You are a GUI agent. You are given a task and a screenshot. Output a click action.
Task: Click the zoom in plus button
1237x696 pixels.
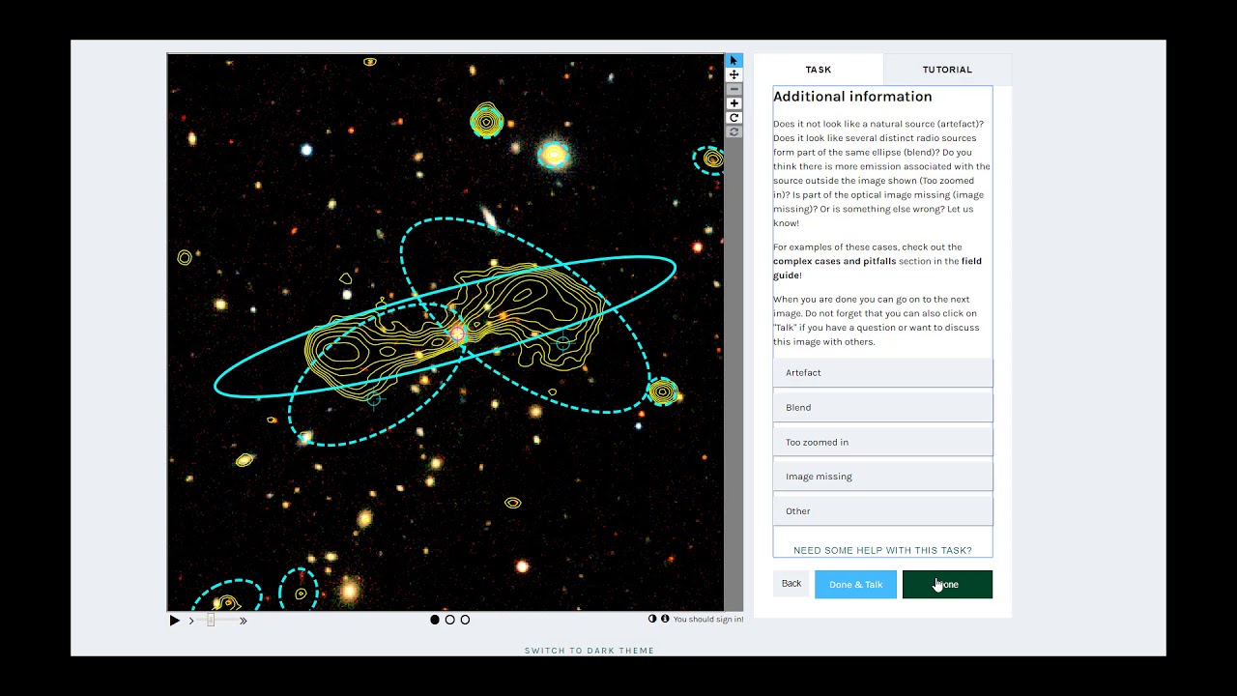click(x=734, y=103)
